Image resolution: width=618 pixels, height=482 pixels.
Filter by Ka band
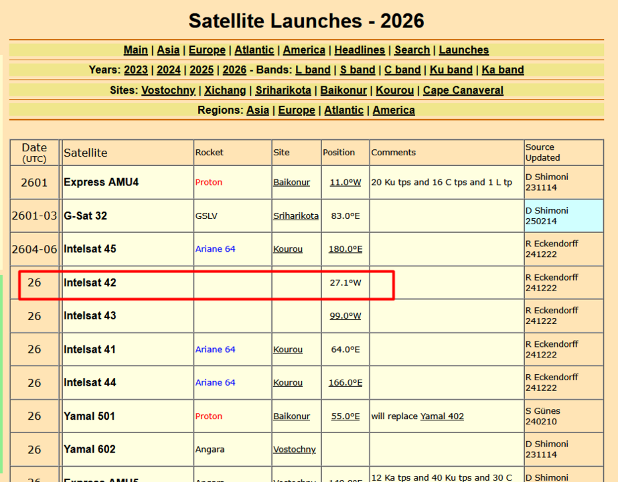click(x=503, y=70)
